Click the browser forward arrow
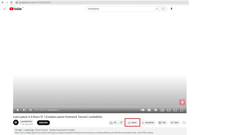Image resolution: width=226 pixels, height=135 pixels. pos(7,3)
